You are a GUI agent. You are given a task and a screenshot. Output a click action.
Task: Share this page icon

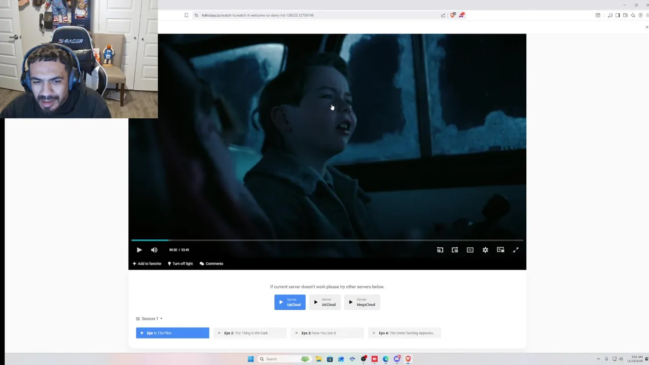click(443, 15)
